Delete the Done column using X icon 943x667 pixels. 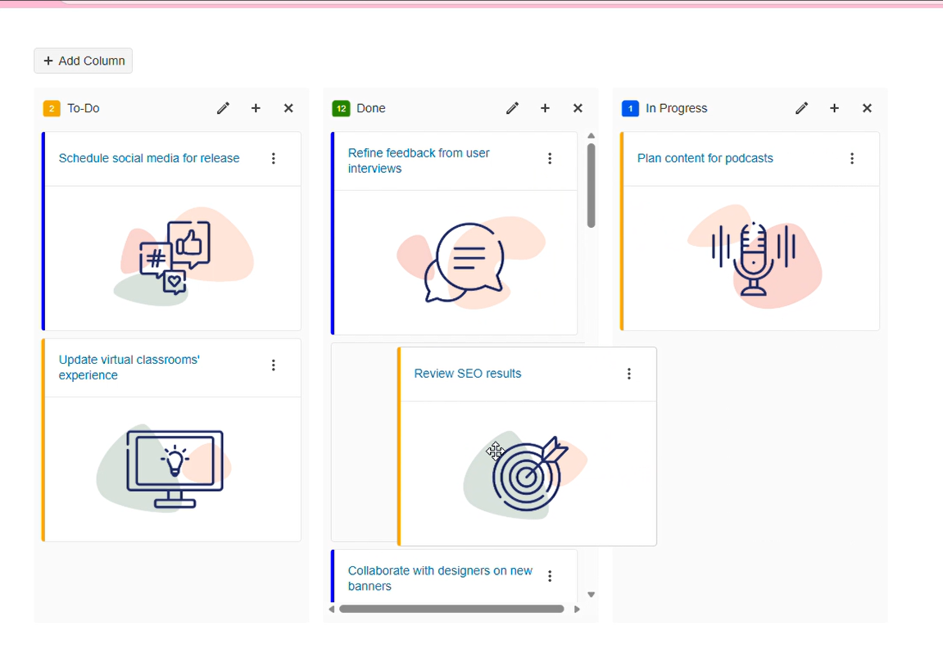578,108
